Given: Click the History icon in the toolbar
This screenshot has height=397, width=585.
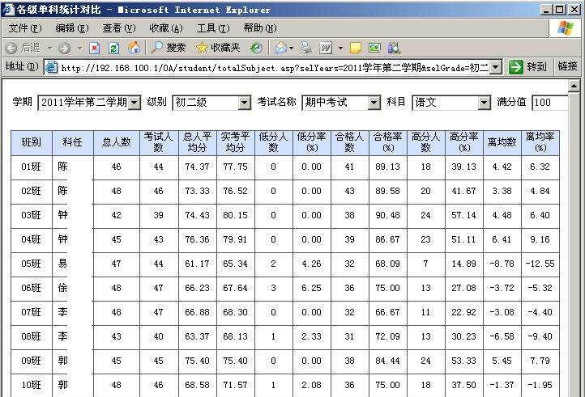Looking at the screenshot, I should (x=256, y=48).
